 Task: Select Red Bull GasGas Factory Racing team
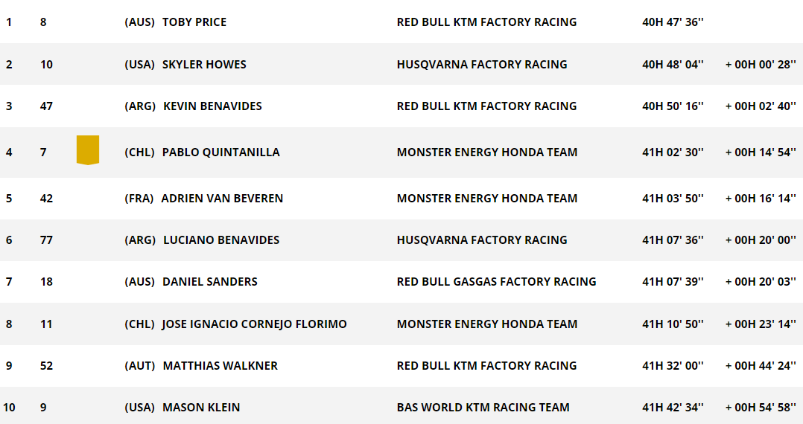click(x=496, y=282)
